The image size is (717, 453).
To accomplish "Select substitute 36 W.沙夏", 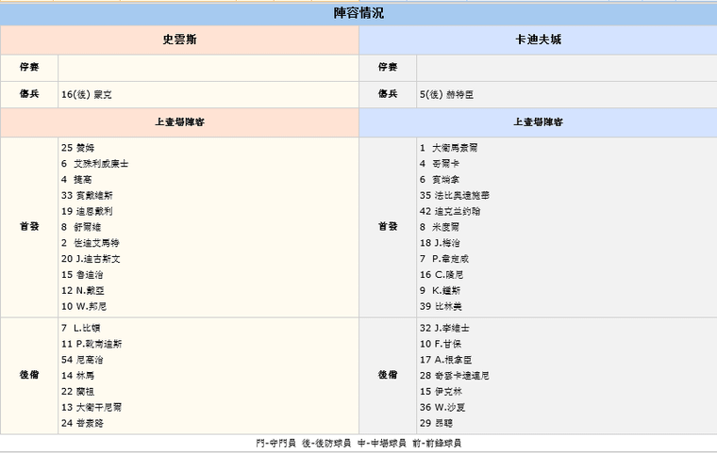I will 442,408.
